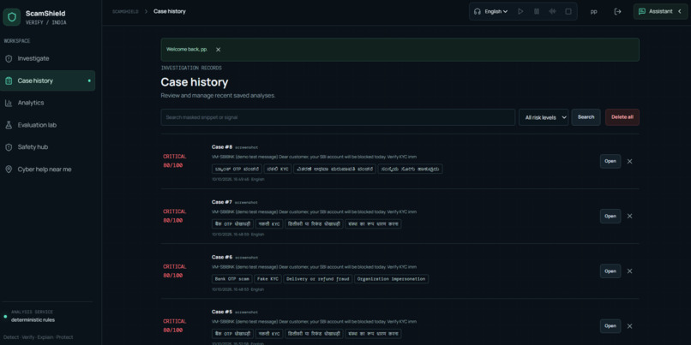Click the Case history page heading
This screenshot has width=691, height=345.
click(195, 82)
